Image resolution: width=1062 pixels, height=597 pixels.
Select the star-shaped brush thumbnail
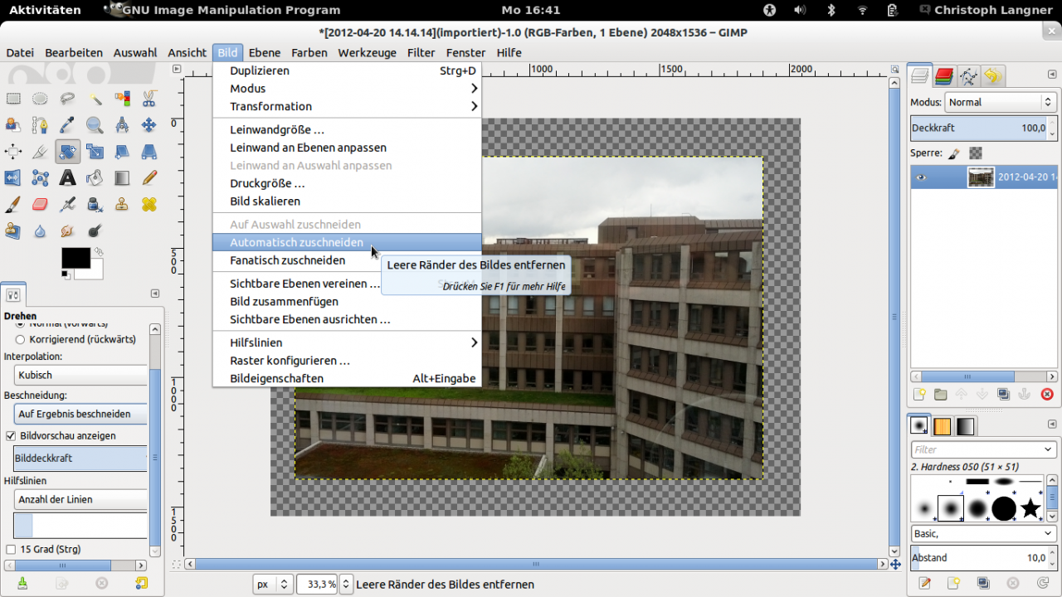[1030, 508]
